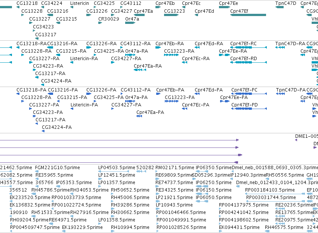This screenshot has height=233, width=318.
Task: Open the RE64971.5prime EST label
Action: point(68,220)
